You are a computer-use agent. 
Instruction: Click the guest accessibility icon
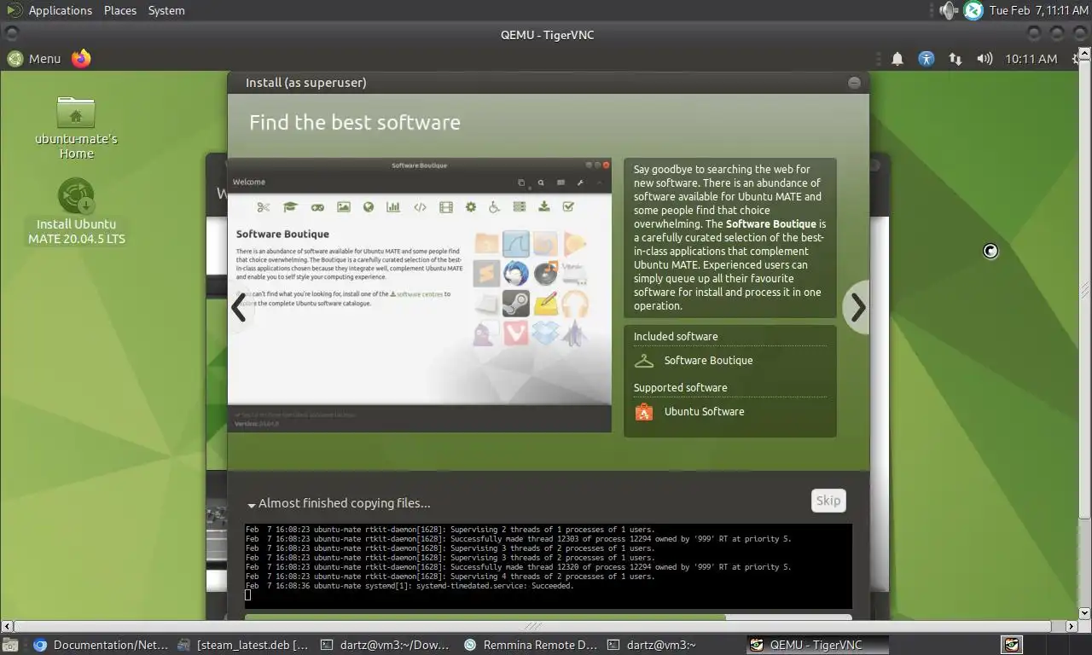pyautogui.click(x=926, y=59)
